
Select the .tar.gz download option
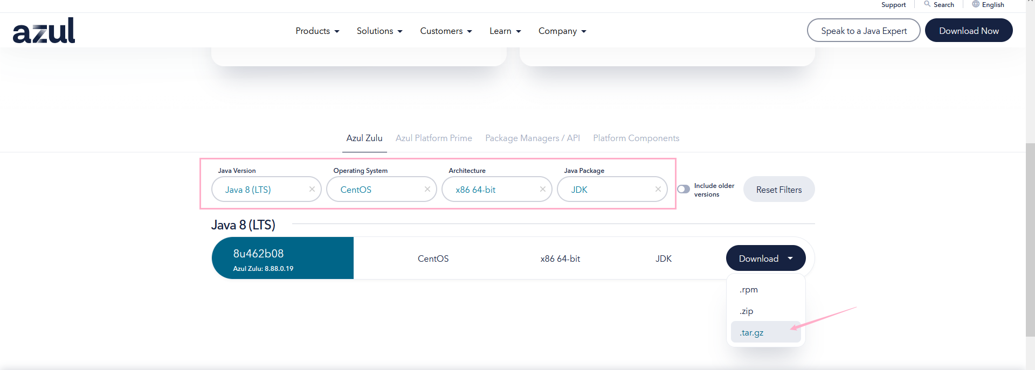point(765,332)
